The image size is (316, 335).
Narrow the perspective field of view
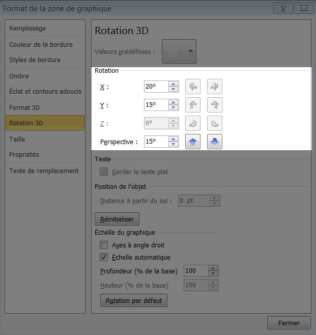coord(193,142)
